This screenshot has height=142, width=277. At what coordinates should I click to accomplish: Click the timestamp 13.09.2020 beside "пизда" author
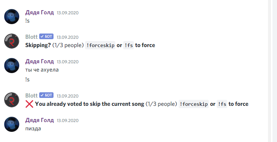pos(68,121)
